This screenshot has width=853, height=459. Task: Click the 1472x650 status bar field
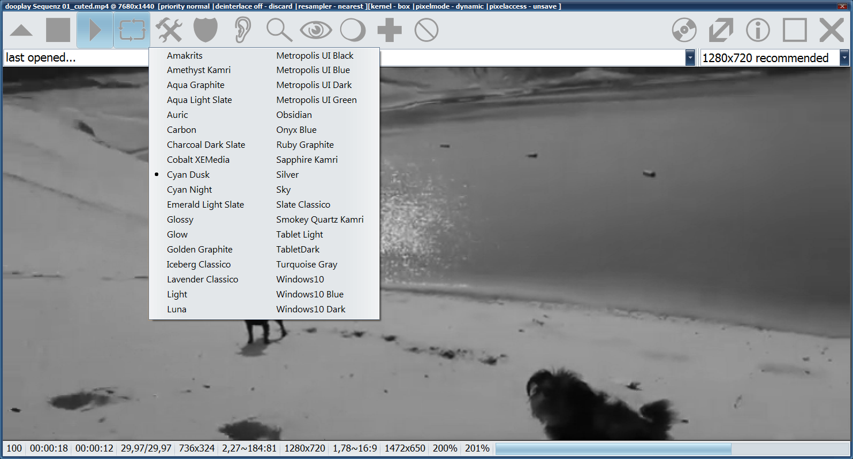[405, 449]
